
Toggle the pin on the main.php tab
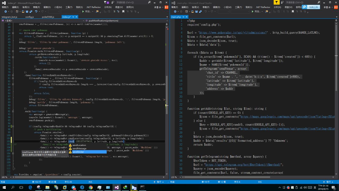[183, 17]
